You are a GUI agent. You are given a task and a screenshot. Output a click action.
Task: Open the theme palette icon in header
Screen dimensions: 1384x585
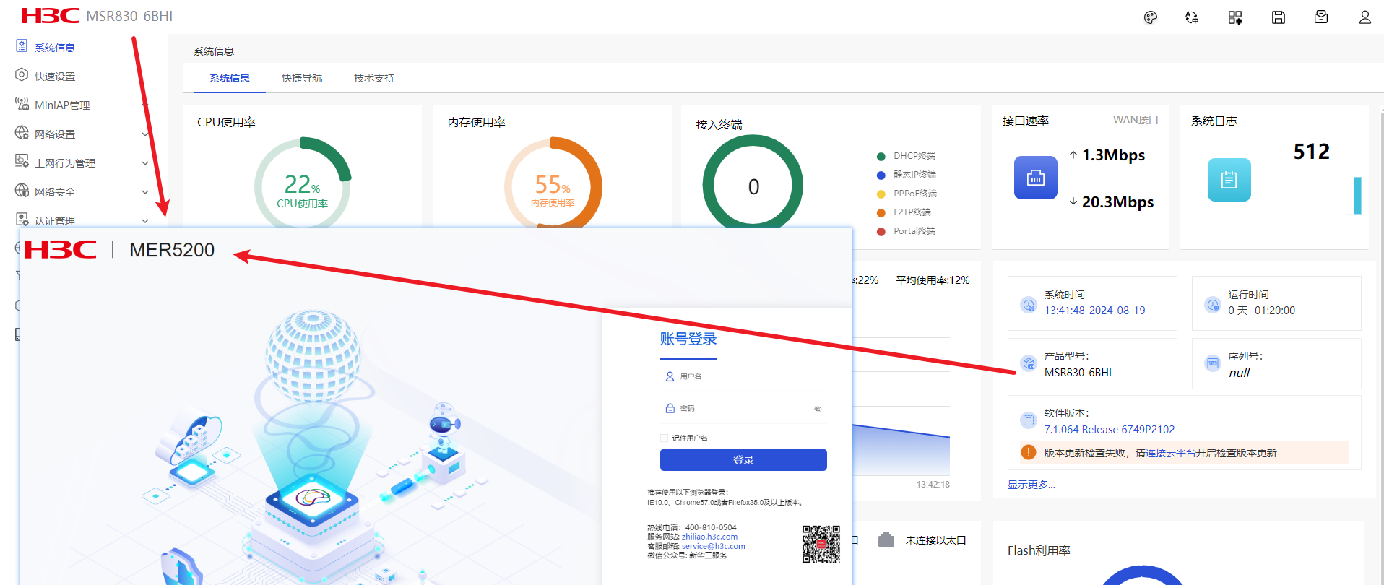coord(1151,17)
